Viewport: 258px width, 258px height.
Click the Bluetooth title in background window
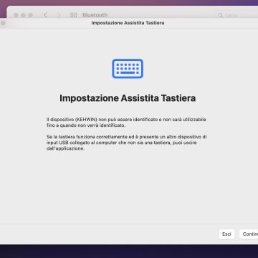point(95,15)
